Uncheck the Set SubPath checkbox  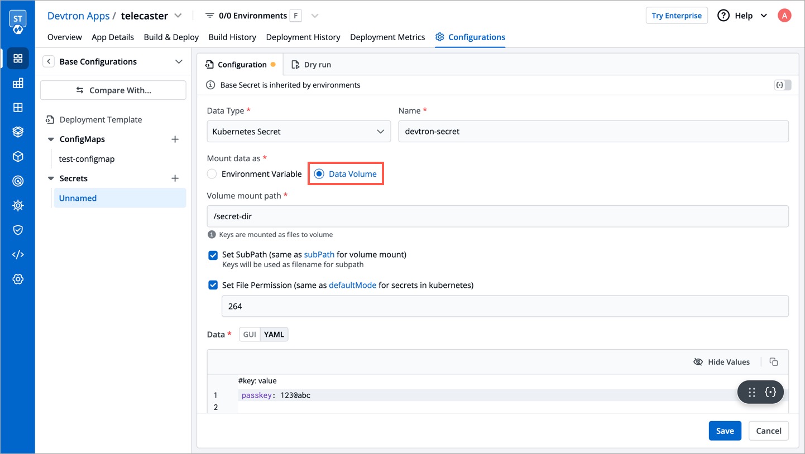pos(213,255)
